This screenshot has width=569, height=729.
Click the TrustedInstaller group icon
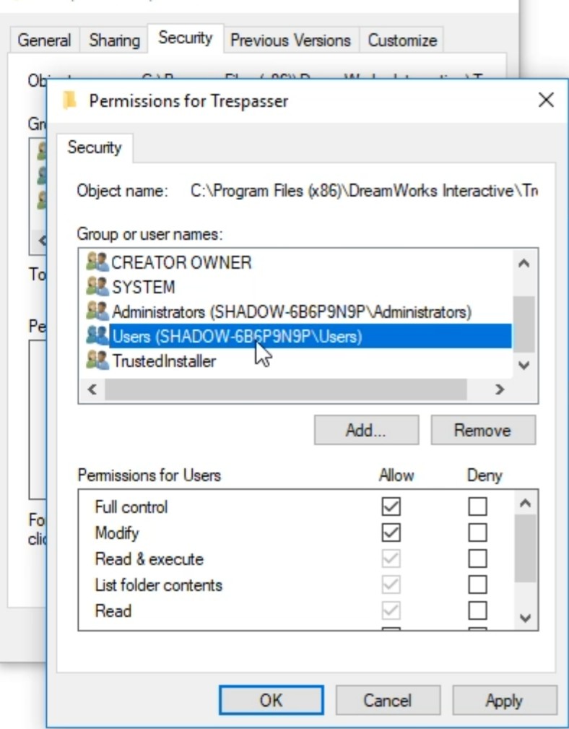[x=97, y=361]
